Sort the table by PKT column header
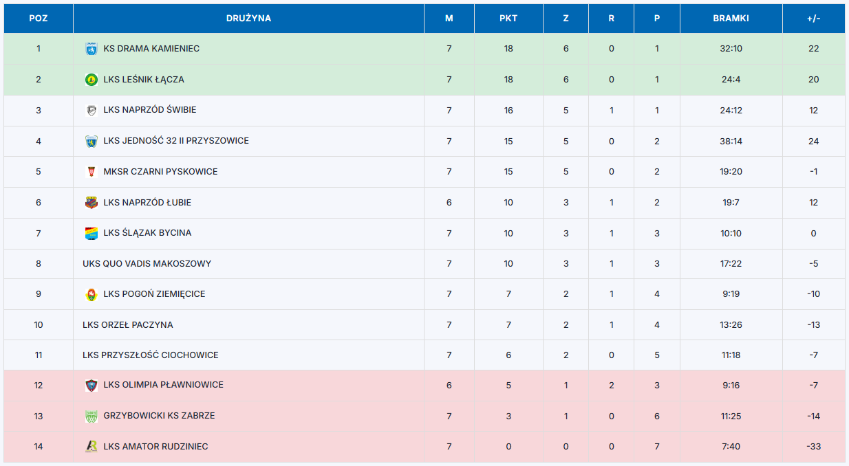 tap(508, 19)
